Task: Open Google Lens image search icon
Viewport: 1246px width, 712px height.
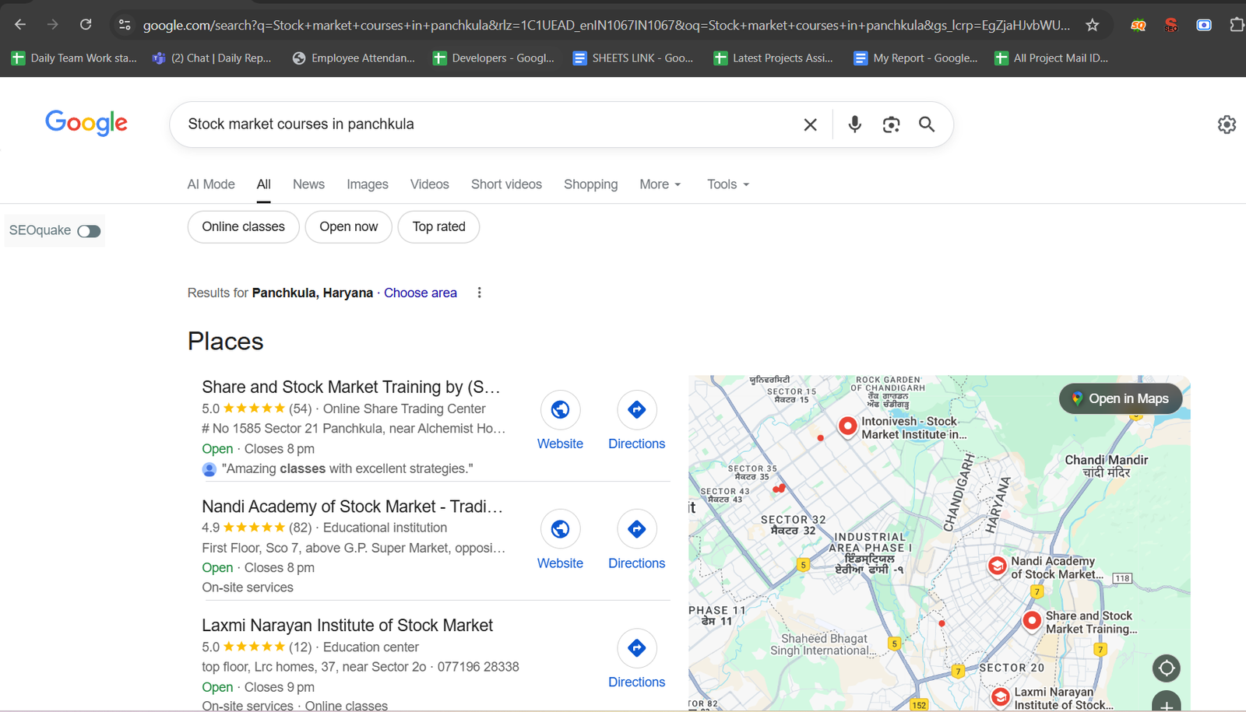Action: click(x=891, y=125)
